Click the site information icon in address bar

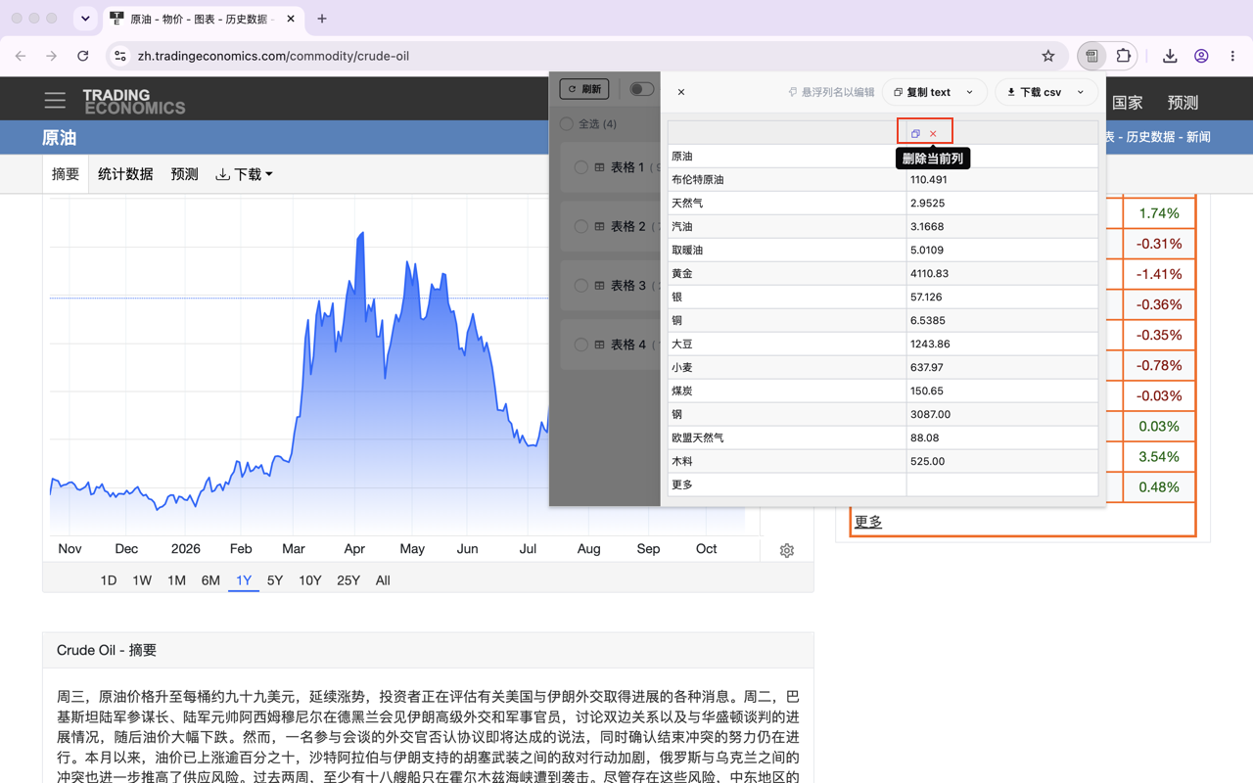(x=120, y=56)
